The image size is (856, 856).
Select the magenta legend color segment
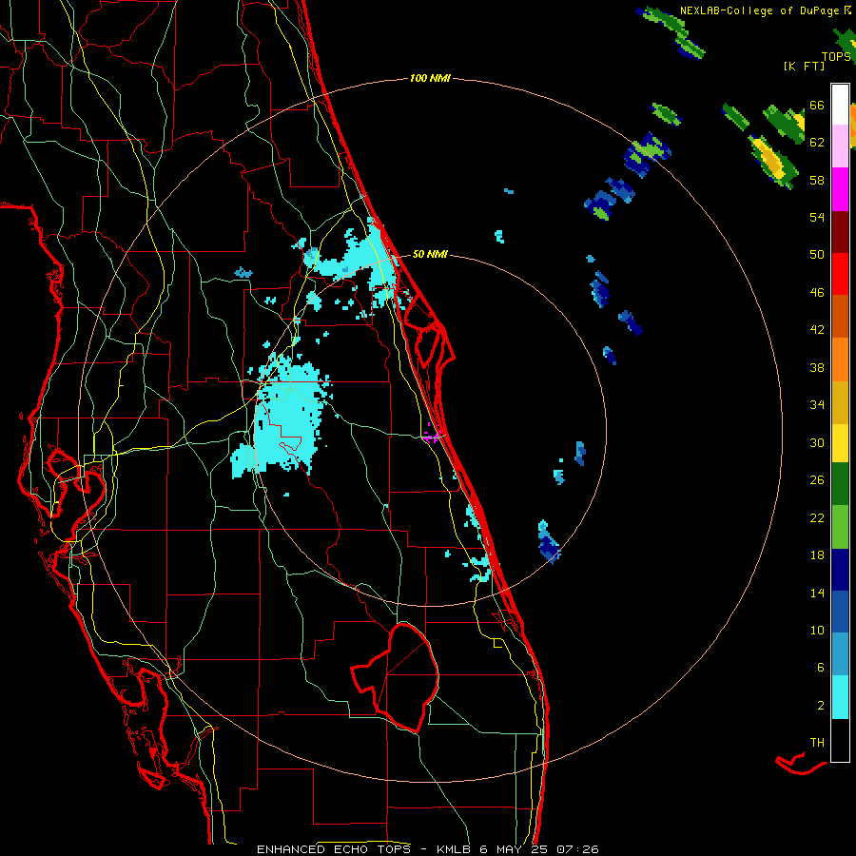840,189
